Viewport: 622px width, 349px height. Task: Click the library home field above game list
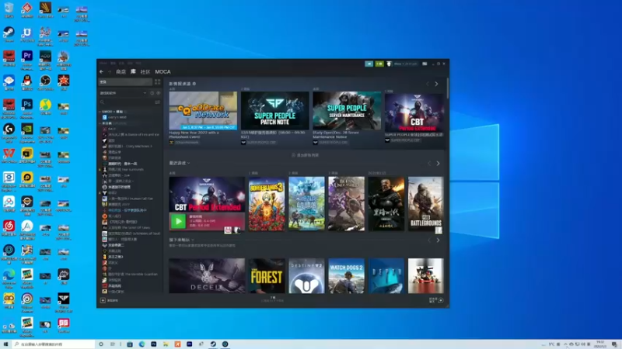tap(125, 82)
